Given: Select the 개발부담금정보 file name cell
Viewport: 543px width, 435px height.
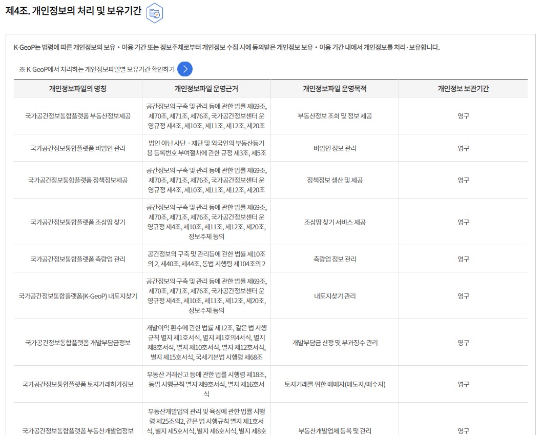Looking at the screenshot, I should 78,343.
